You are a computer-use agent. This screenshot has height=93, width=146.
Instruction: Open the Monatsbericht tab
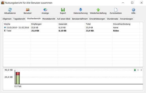[49, 19]
